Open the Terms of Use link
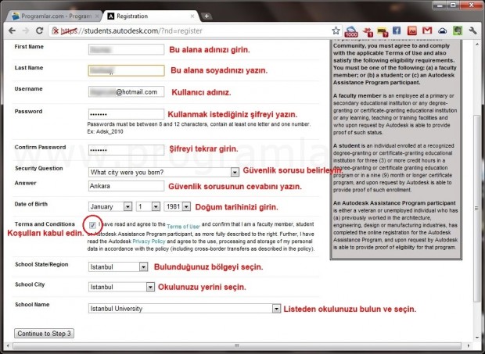Viewport: 485px width, 354px height. (183, 226)
